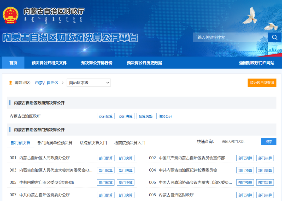The width and height of the screenshot is (282, 201).
Task: Switch to 部门所属单位预决算 tab
Action: pos(55,143)
